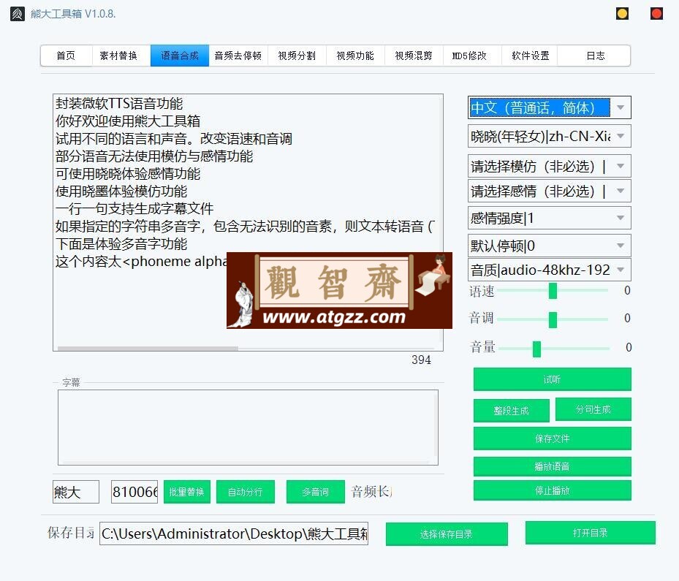Open the 视频功能 tab
This screenshot has width=679, height=581.
click(x=355, y=56)
